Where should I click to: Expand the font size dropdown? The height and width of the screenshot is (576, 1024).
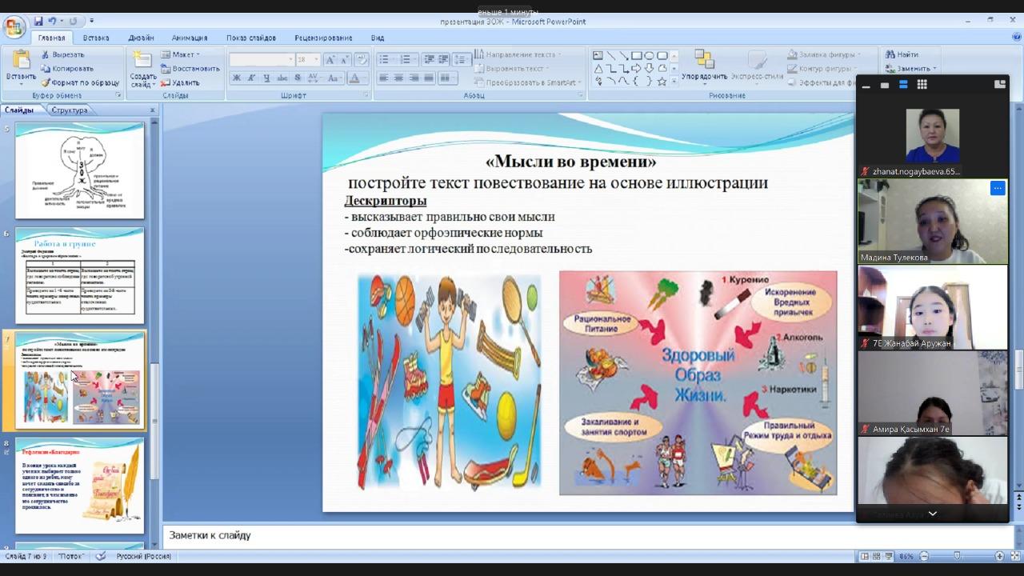point(317,60)
